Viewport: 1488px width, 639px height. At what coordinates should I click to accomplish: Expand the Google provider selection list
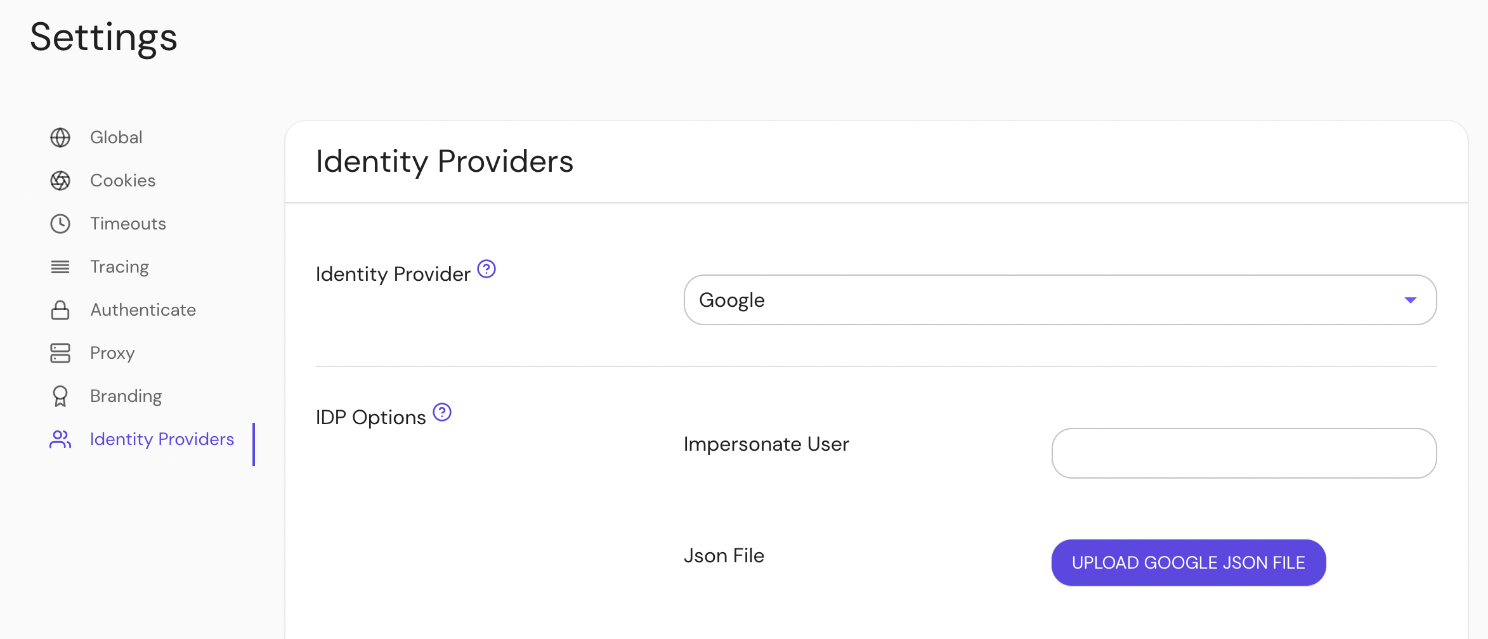tap(1059, 299)
